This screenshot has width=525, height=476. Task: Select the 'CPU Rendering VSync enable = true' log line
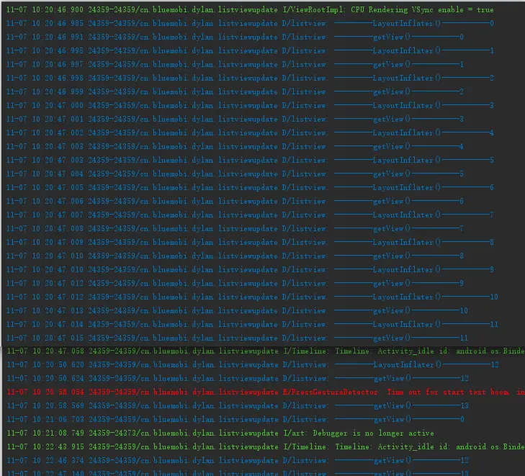250,9
